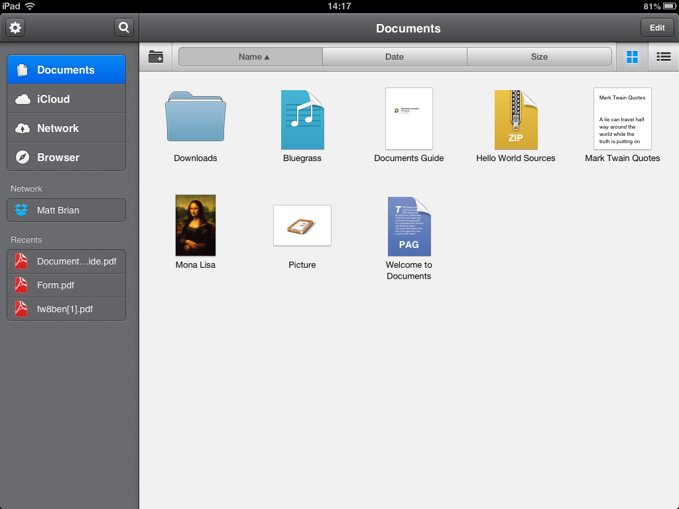Open iCloud in the sidebar
The image size is (679, 509).
pyautogui.click(x=66, y=99)
